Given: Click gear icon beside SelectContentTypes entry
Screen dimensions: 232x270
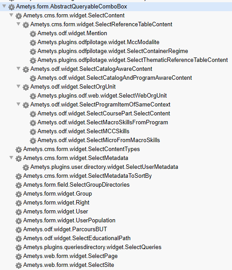Looking at the screenshot, I should 19,149.
